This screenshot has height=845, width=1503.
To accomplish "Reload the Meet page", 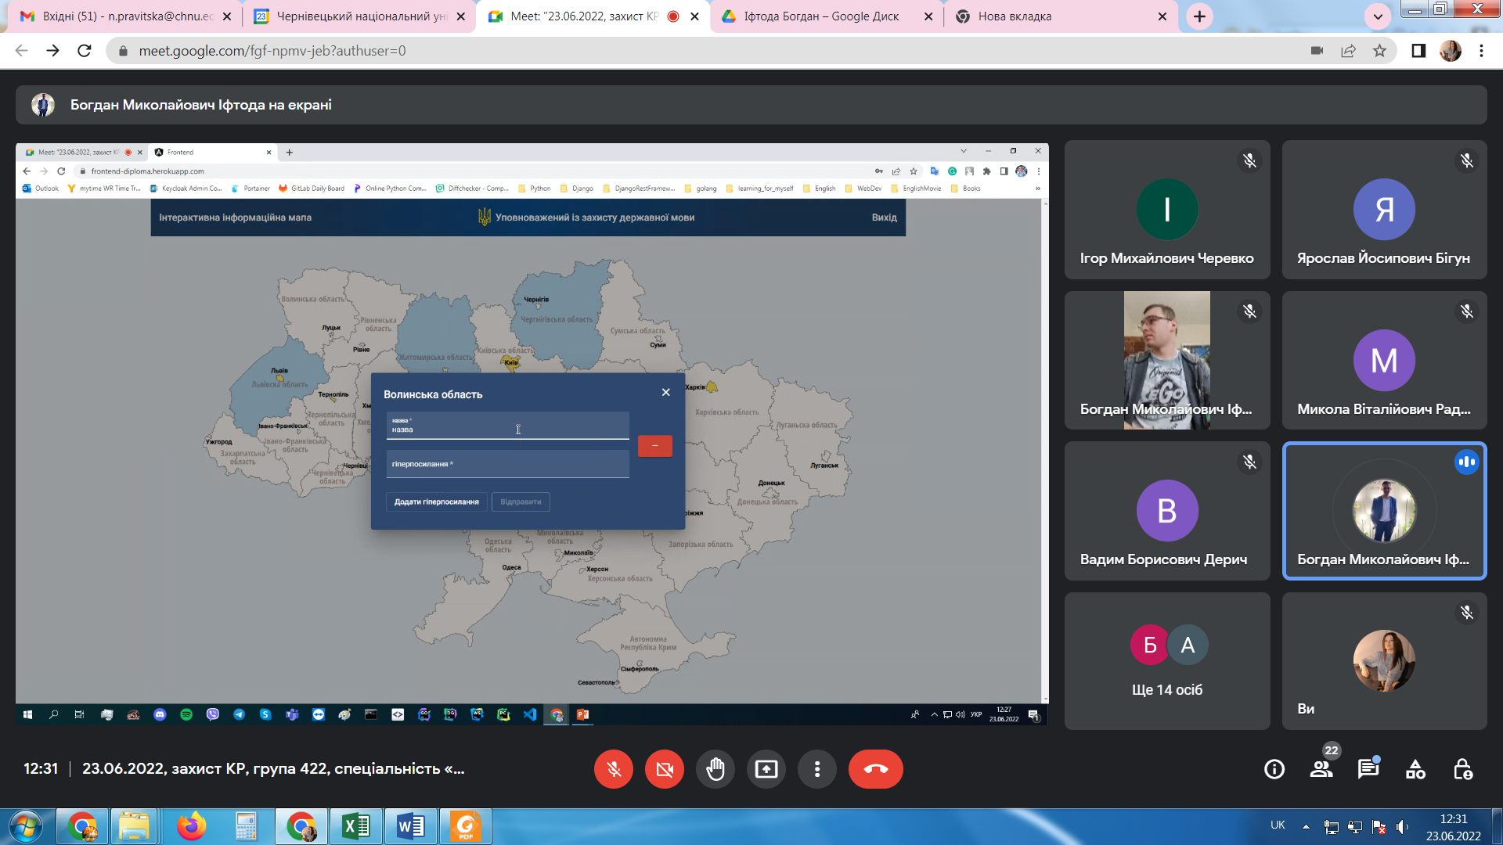I will pyautogui.click(x=85, y=51).
